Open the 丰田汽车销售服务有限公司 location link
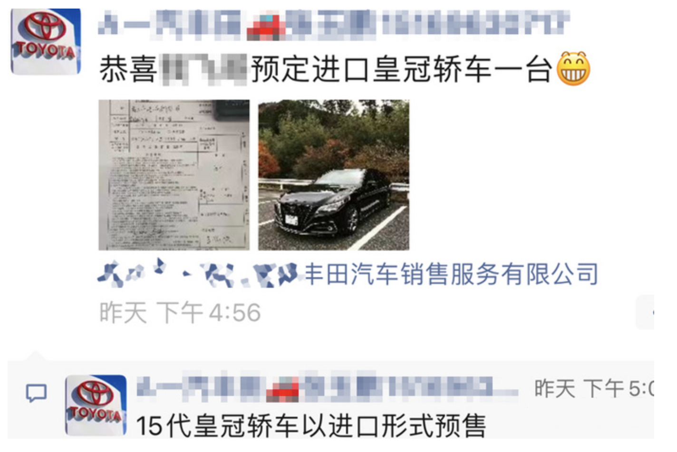Screen dimensions: 677x452 450,274
